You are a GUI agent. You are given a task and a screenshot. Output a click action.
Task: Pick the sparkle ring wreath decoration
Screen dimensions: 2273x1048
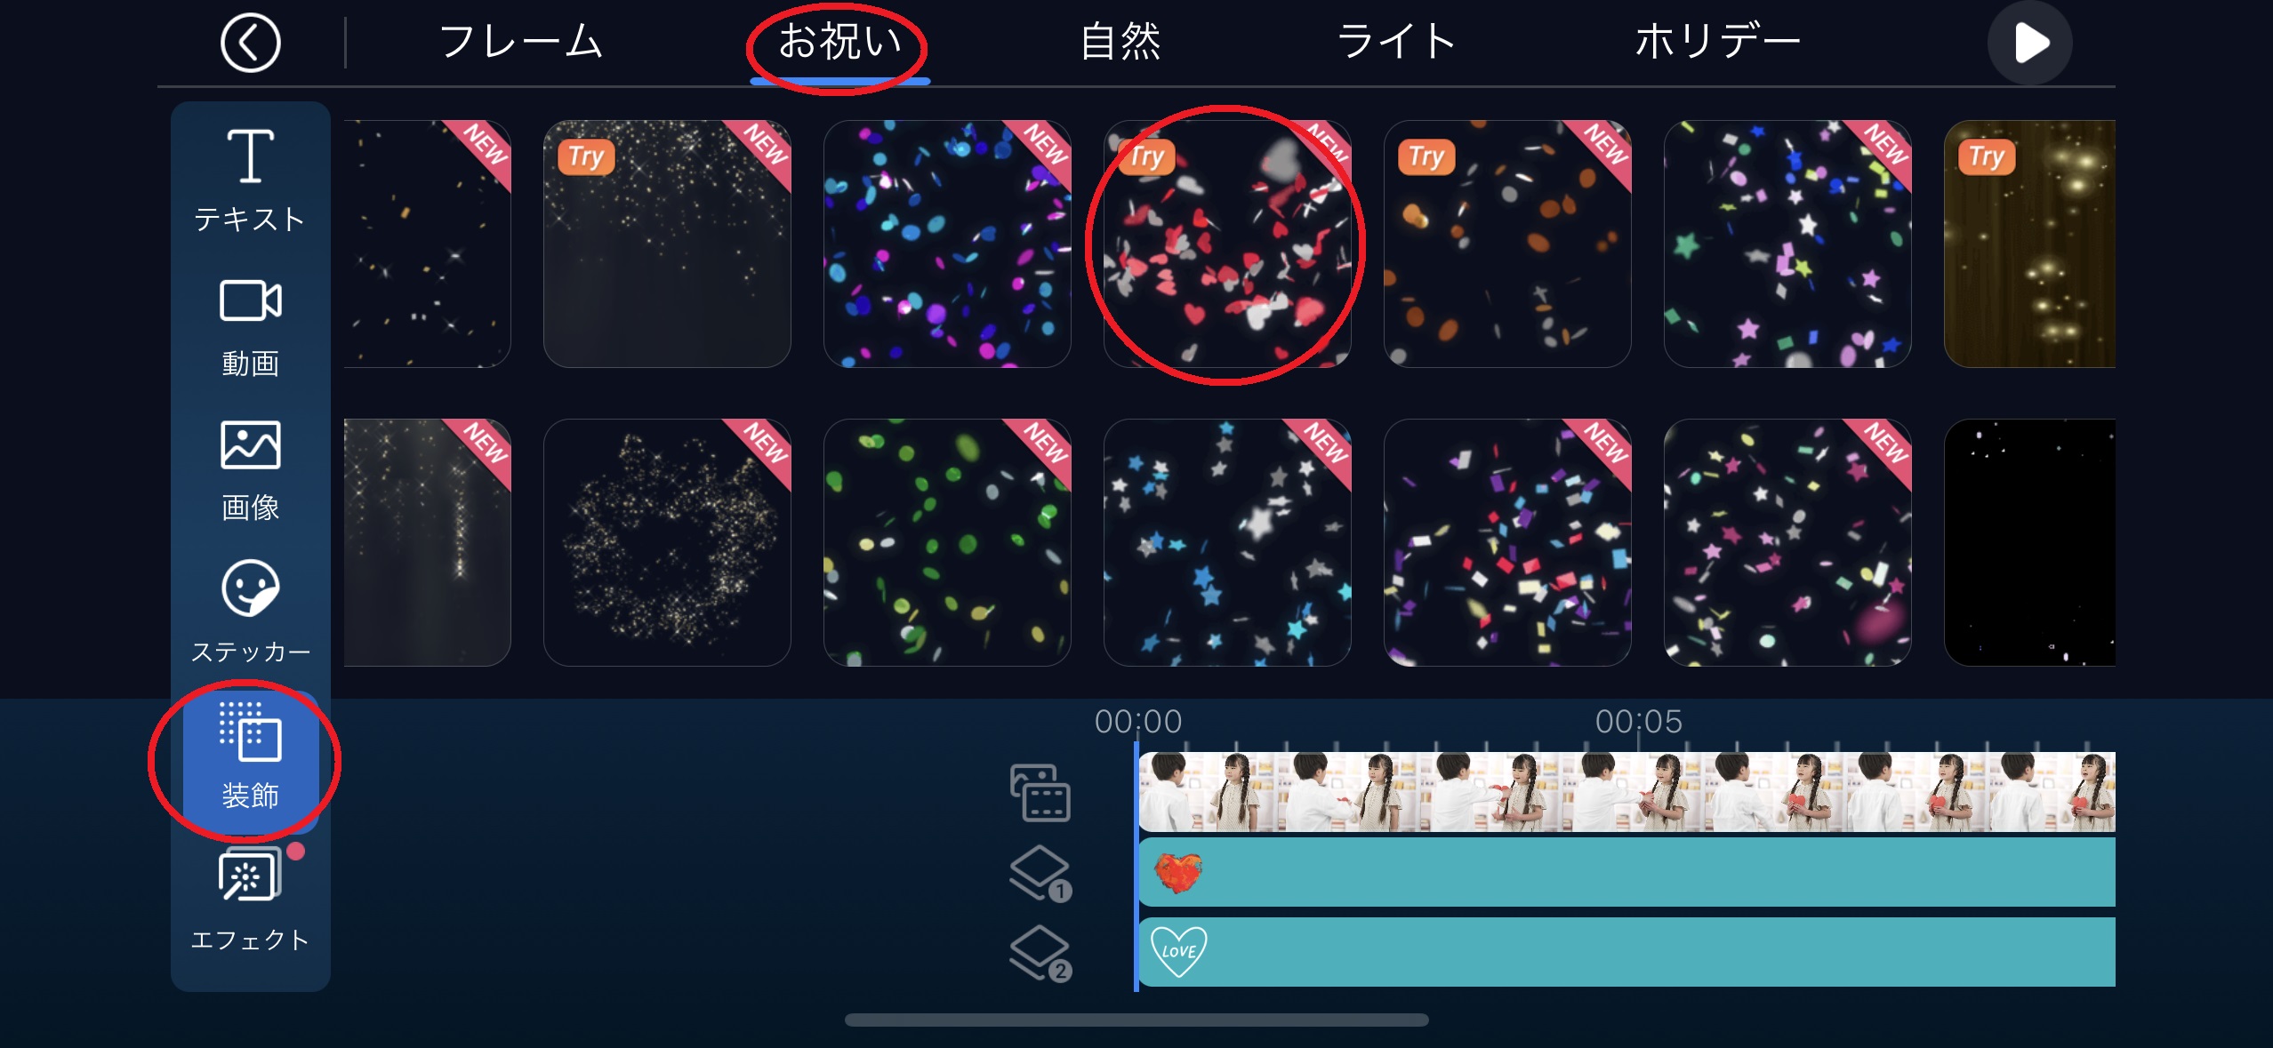click(667, 542)
